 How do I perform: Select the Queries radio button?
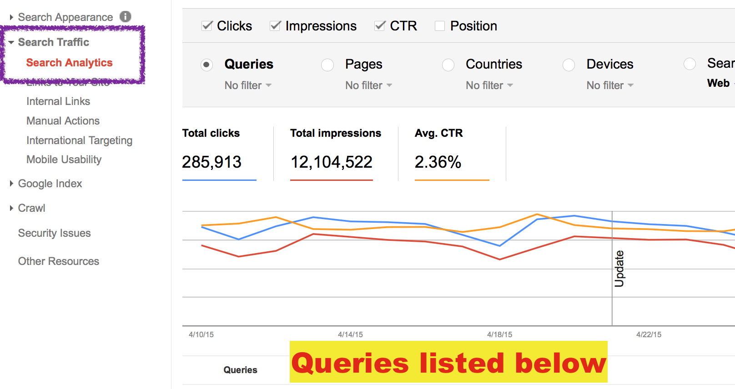click(x=206, y=65)
